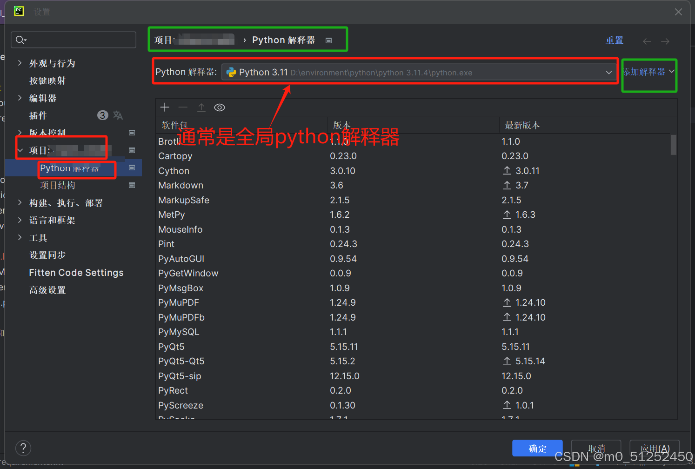The height and width of the screenshot is (469, 695).
Task: Click project-level icon beside 版本控制
Action: click(132, 133)
